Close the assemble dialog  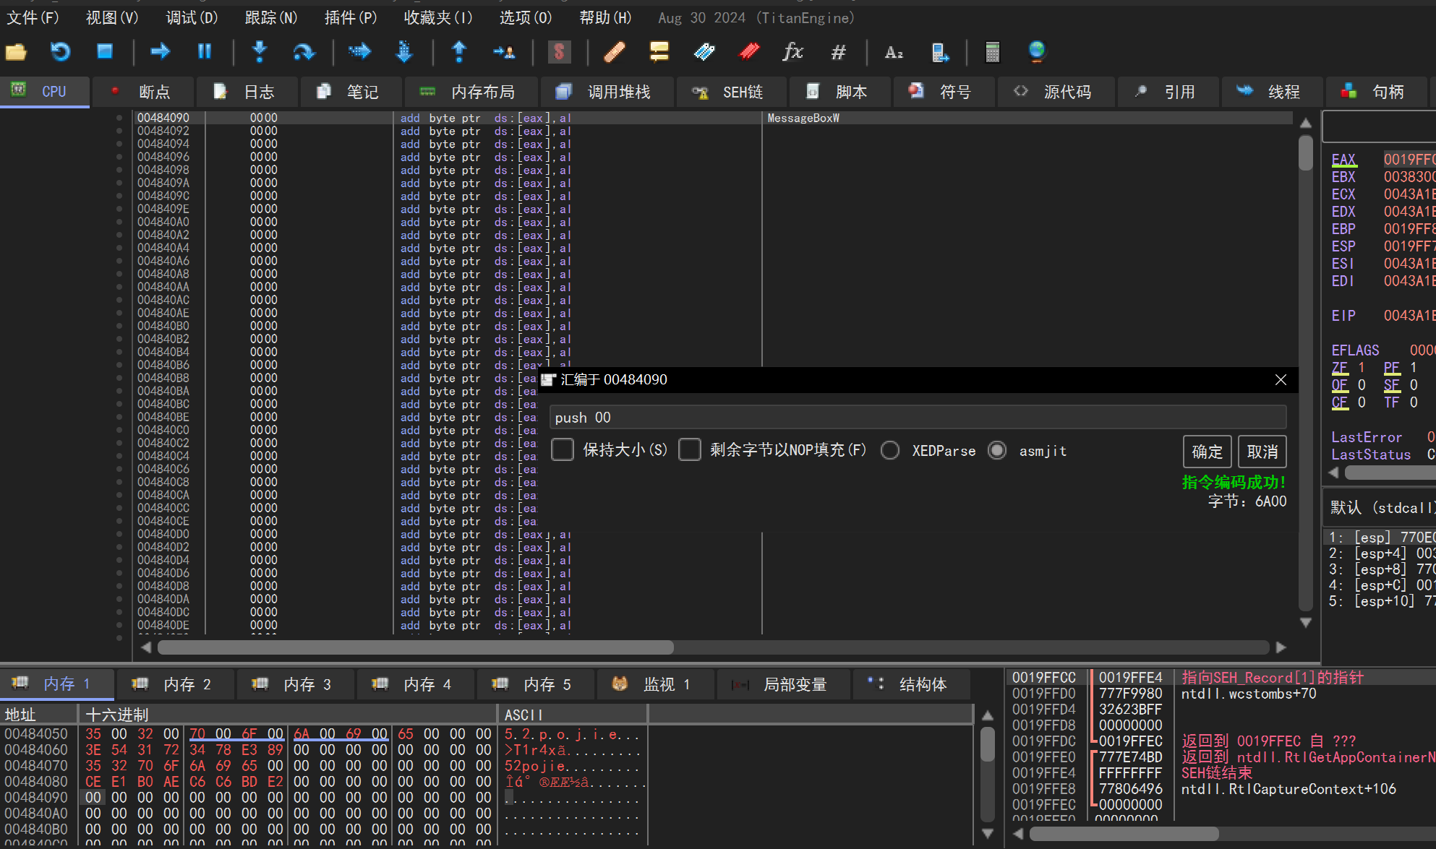click(x=1281, y=379)
